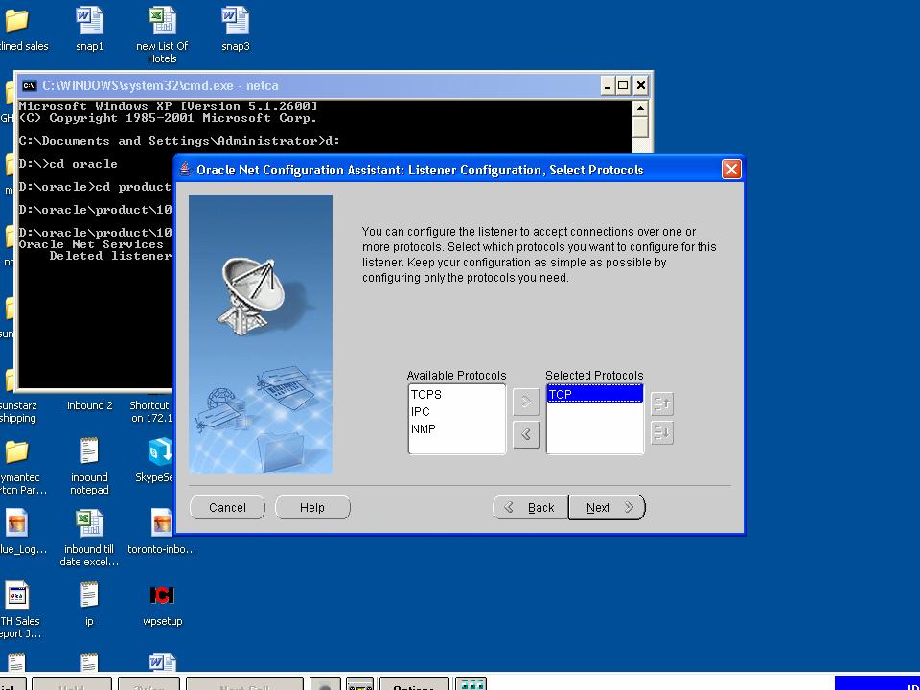
Task: Click the 'D:\>cd oracle' line in cmd
Action: click(x=68, y=164)
